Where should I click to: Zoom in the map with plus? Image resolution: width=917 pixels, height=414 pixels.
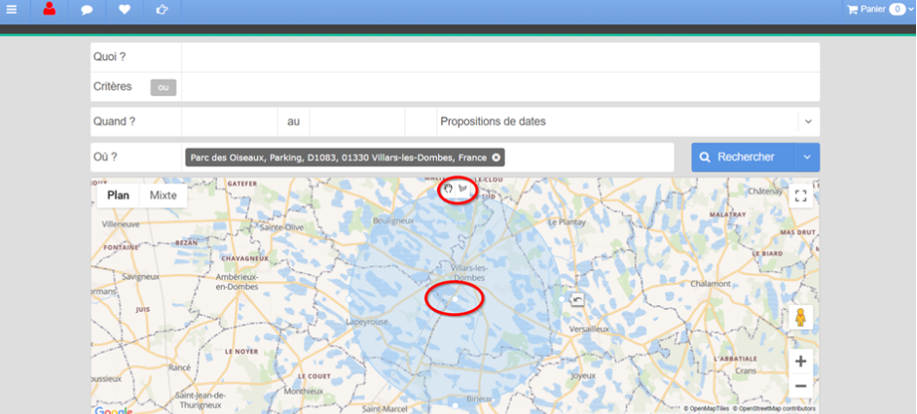[x=800, y=362]
